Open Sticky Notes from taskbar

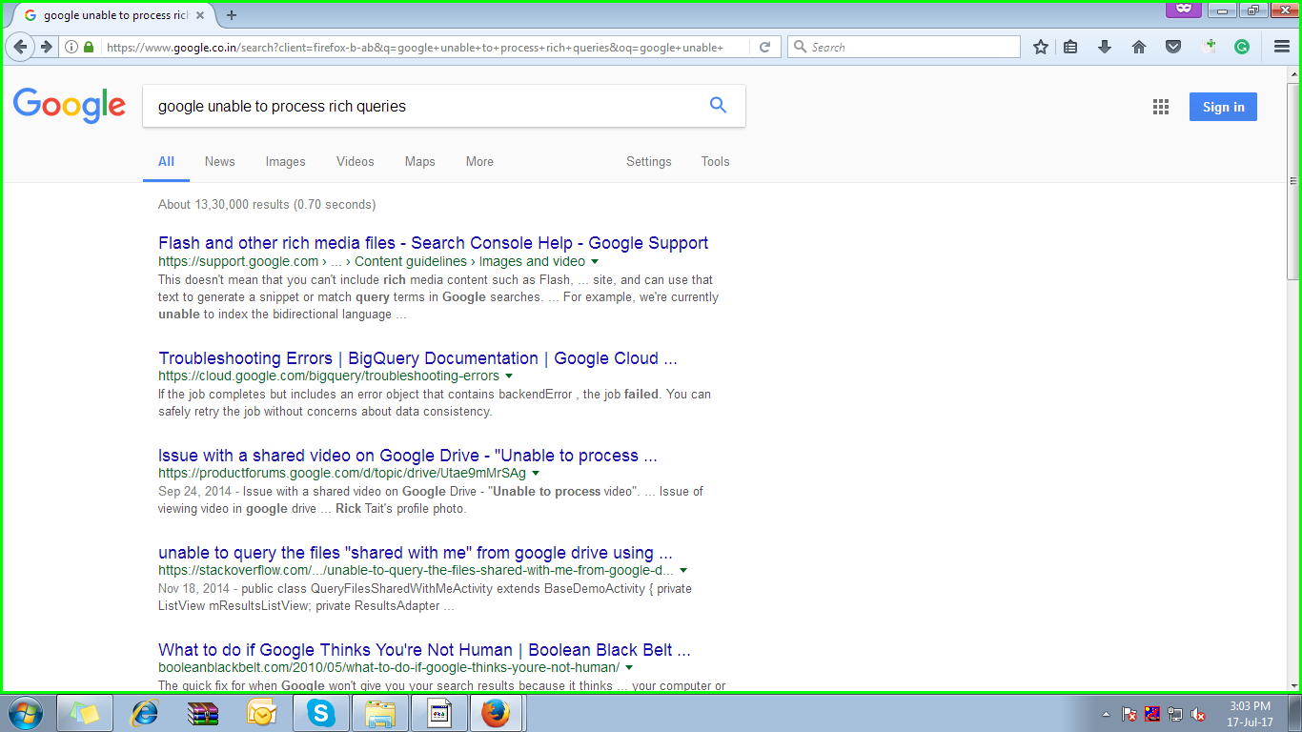pos(85,713)
